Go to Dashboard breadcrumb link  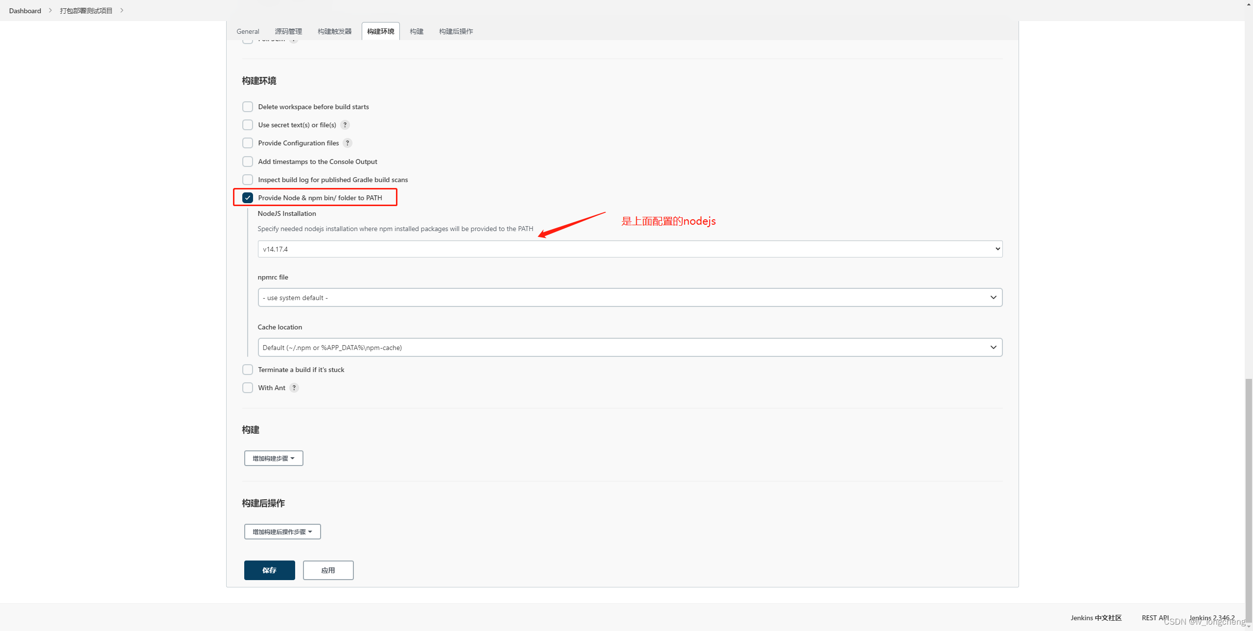(x=25, y=10)
